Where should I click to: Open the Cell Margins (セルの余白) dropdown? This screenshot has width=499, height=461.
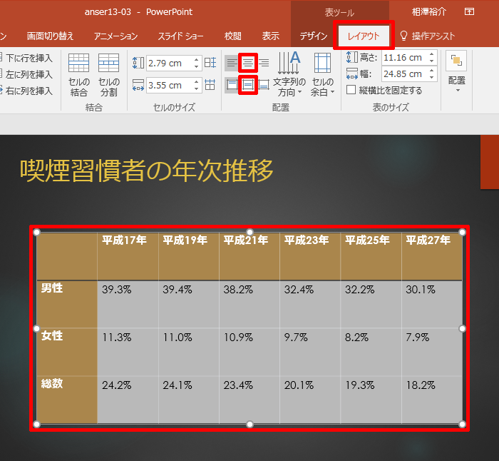pos(323,74)
